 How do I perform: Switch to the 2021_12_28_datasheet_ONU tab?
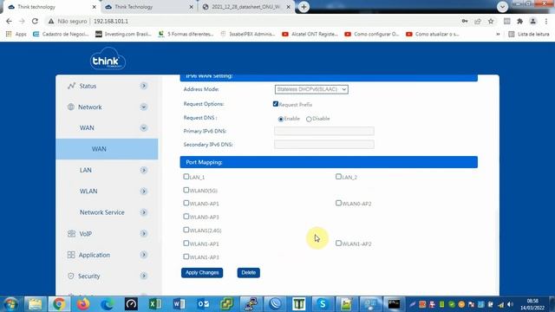point(246,7)
